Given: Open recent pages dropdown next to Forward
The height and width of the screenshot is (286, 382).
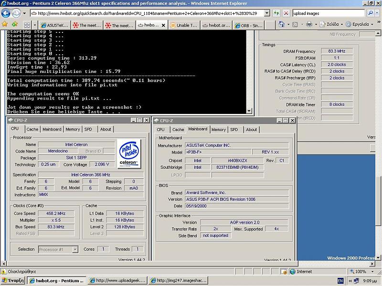Looking at the screenshot, I should point(24,13).
